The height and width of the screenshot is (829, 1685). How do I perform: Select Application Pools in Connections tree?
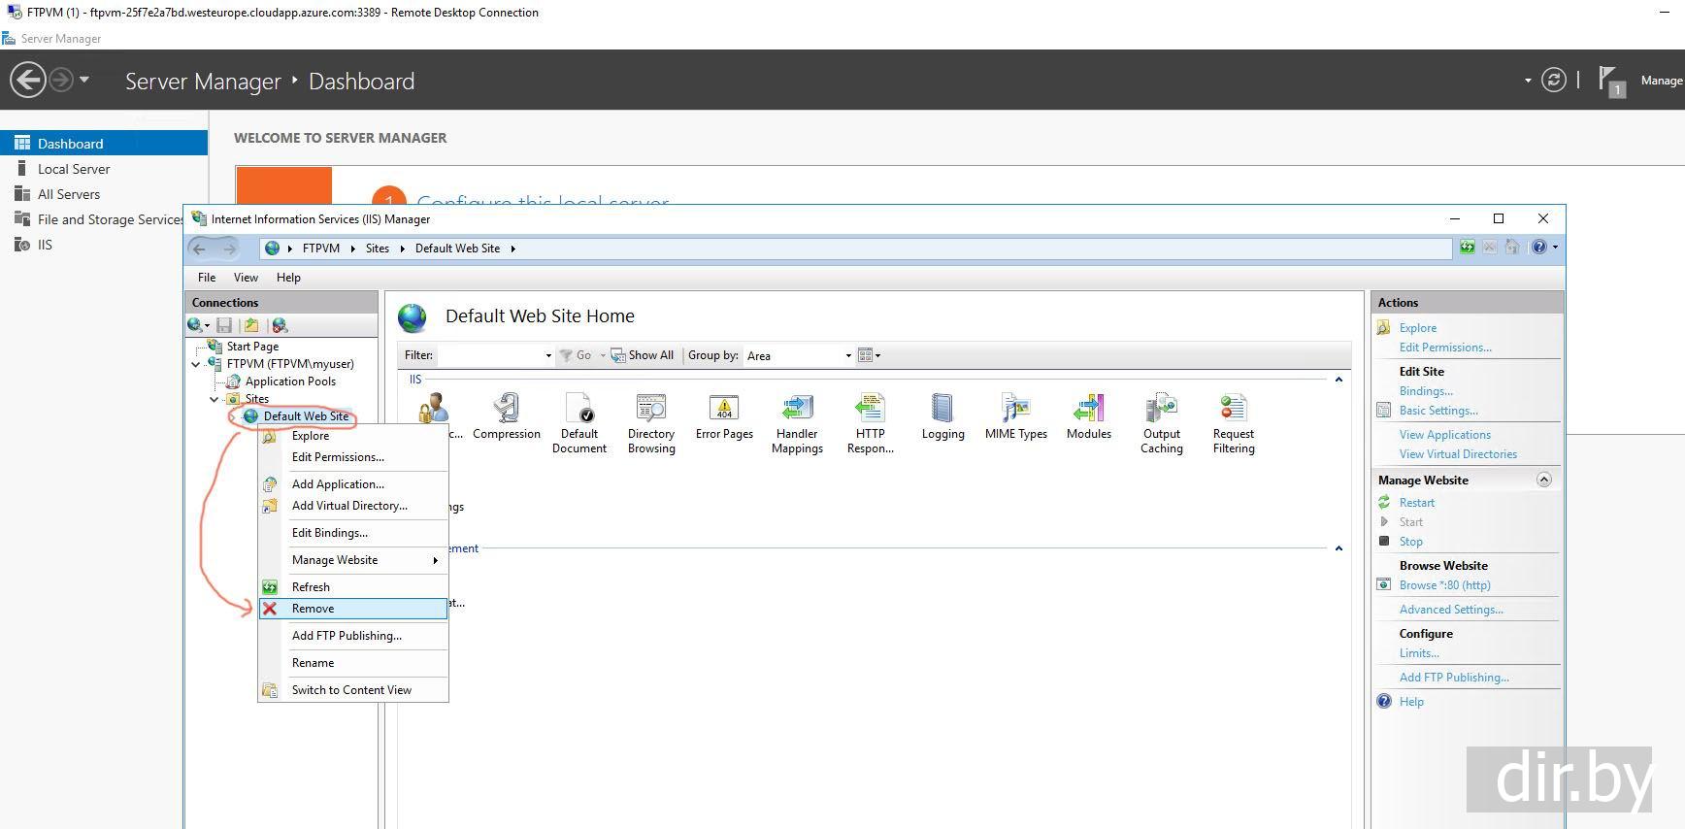point(290,381)
